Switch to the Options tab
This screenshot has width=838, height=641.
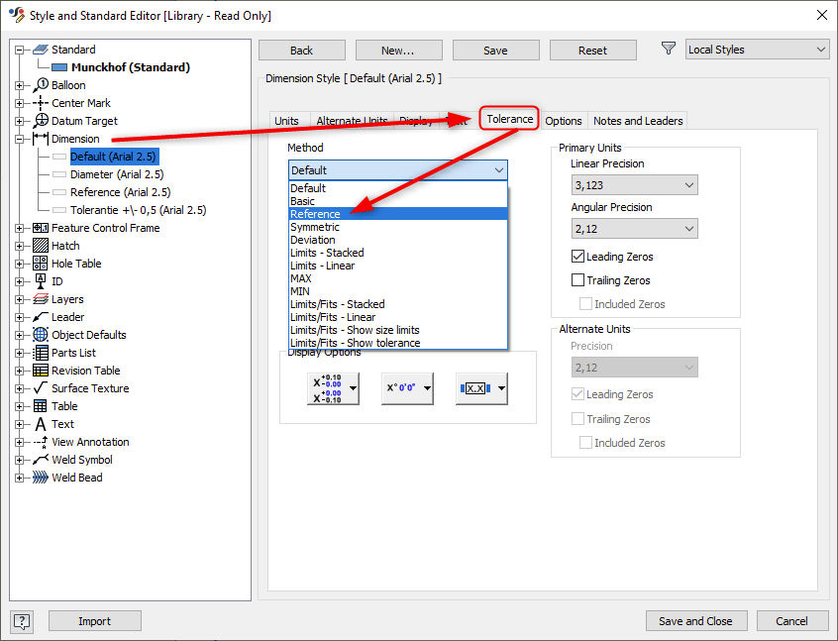(564, 120)
